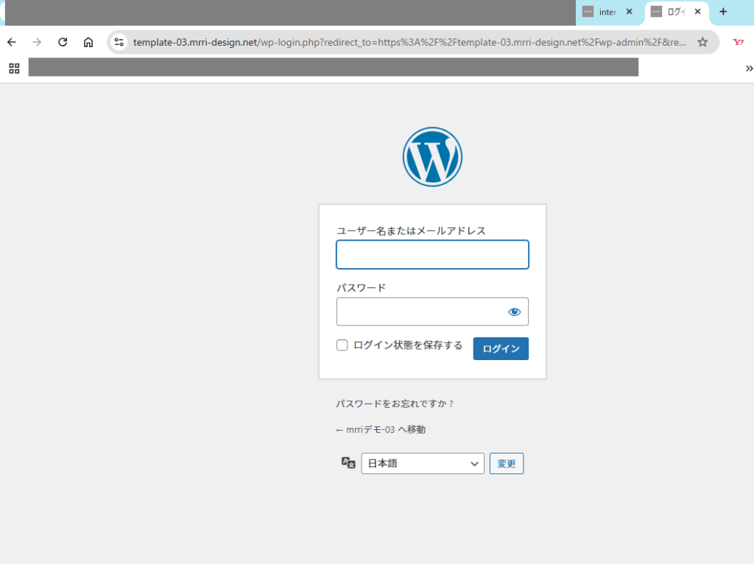This screenshot has height=564, width=754.
Task: Click the site information icon in address bar
Action: tap(119, 42)
